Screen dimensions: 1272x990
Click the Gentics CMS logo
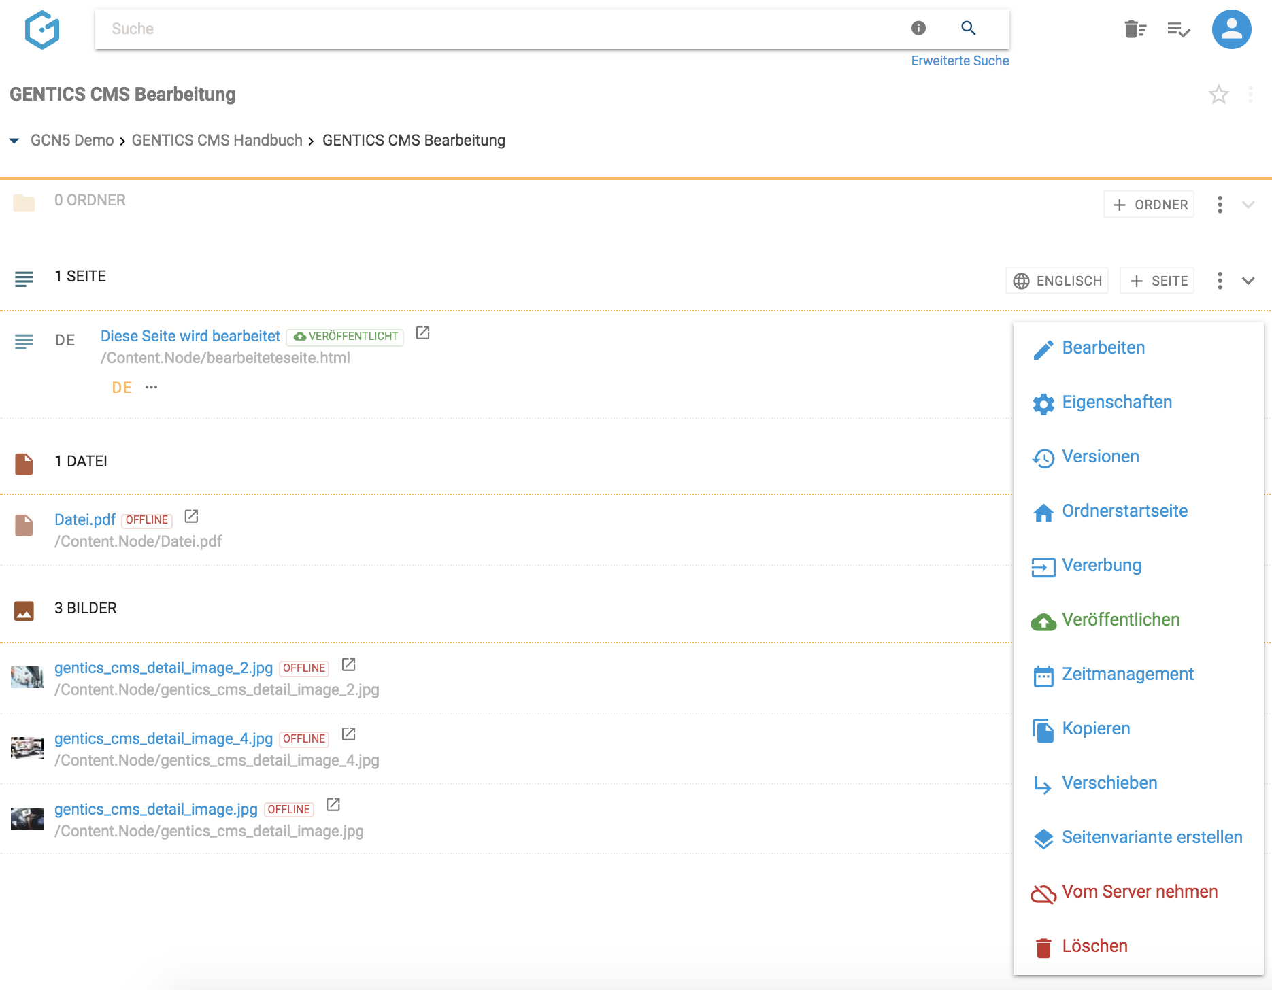point(42,30)
